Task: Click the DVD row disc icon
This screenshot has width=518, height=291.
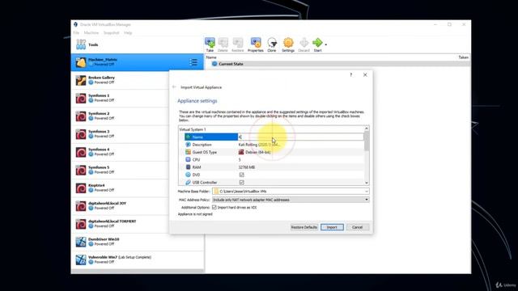Action: pos(188,175)
